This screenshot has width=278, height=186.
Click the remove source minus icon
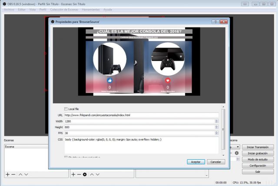[x=79, y=174]
